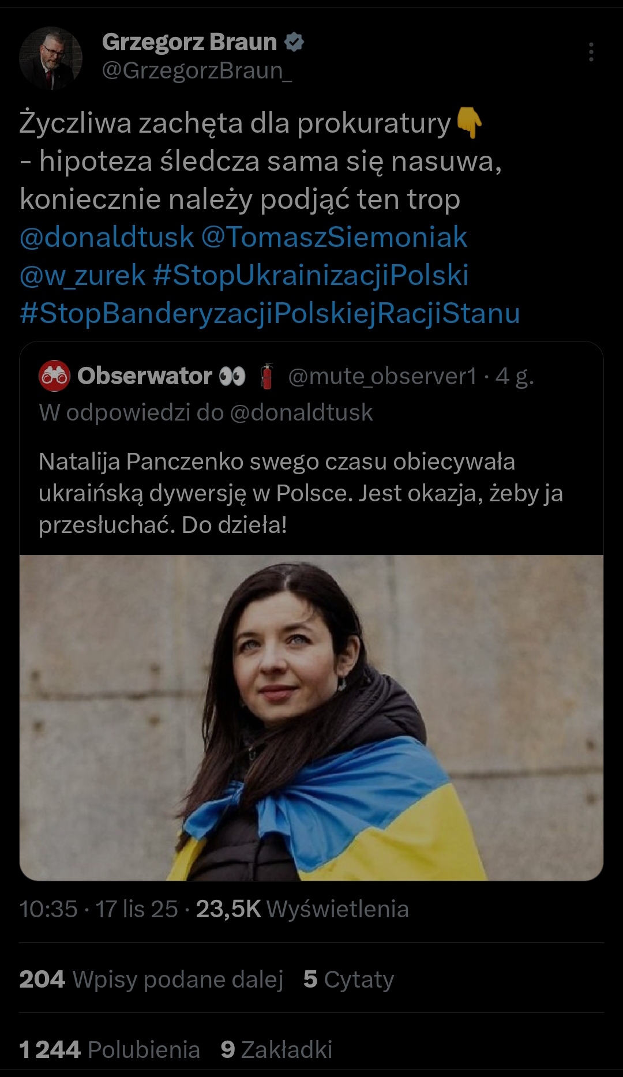
Task: Open the #StopUkrainizacjiPolski hashtag
Action: tap(311, 275)
